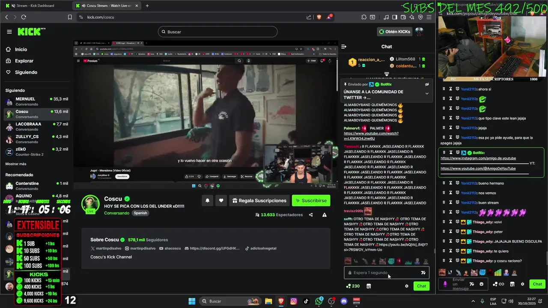The width and height of the screenshot is (548, 308).
Task: Bookmark this page in the address bar
Action: (x=70, y=17)
